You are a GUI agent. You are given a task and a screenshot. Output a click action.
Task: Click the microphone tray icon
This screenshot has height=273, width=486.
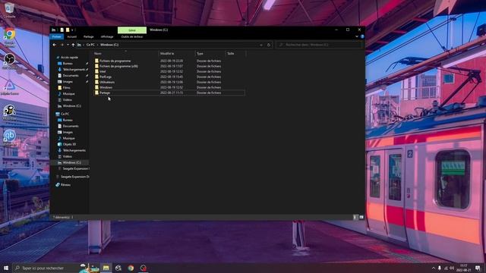tap(440, 268)
